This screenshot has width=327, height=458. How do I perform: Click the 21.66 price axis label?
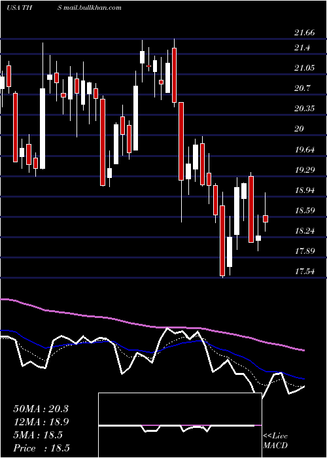[x=305, y=33]
